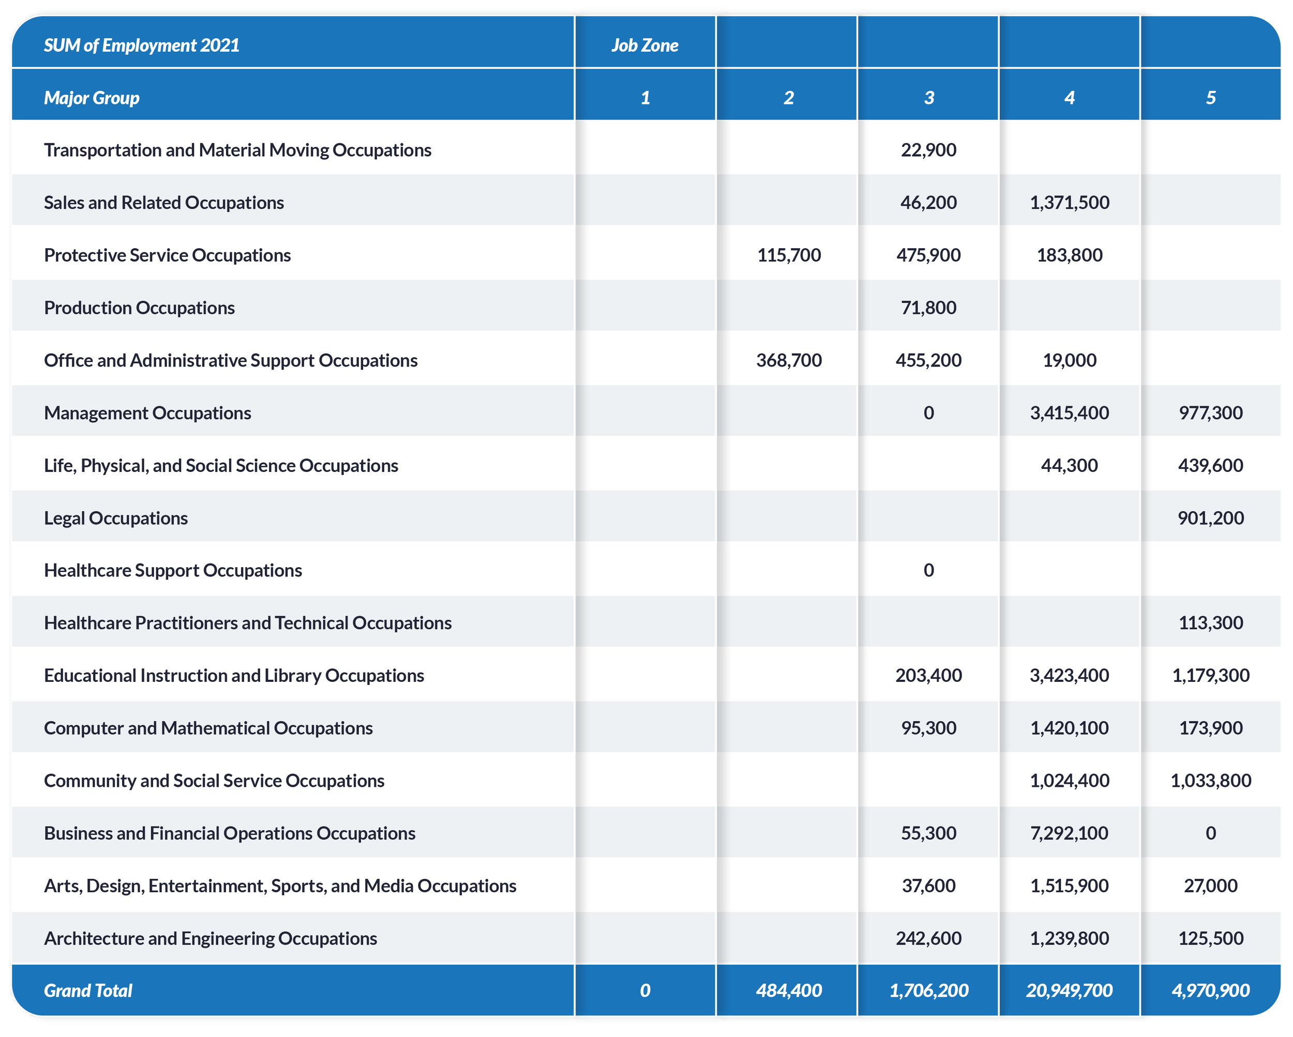1293x1037 pixels.
Task: Click the value 242,600 in Architecture row
Action: click(928, 938)
